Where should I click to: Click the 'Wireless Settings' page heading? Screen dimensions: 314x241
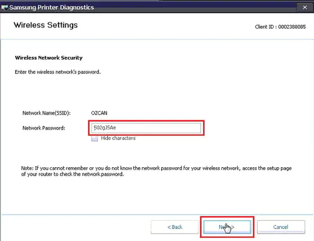point(46,25)
